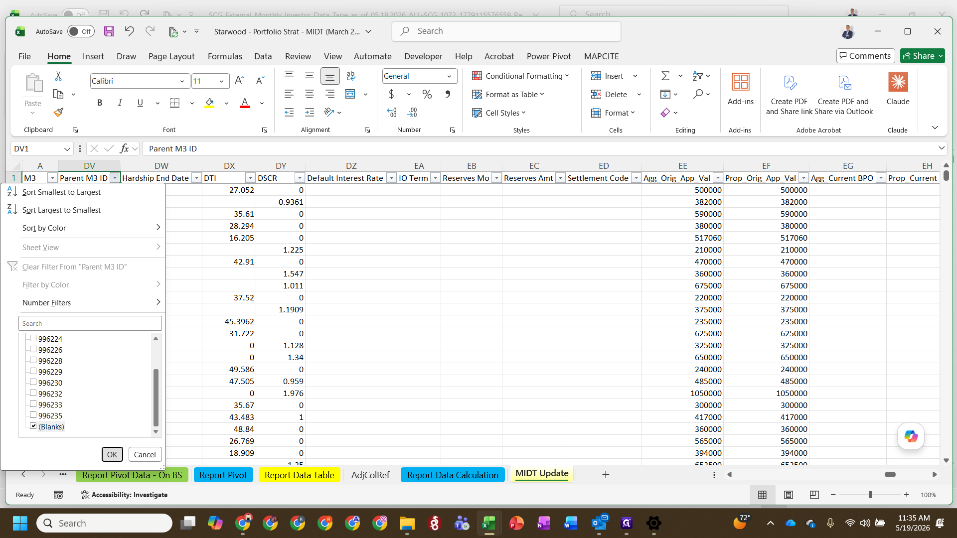Uncheck the (Blanks) filter checkbox
The height and width of the screenshot is (538, 957).
point(33,426)
